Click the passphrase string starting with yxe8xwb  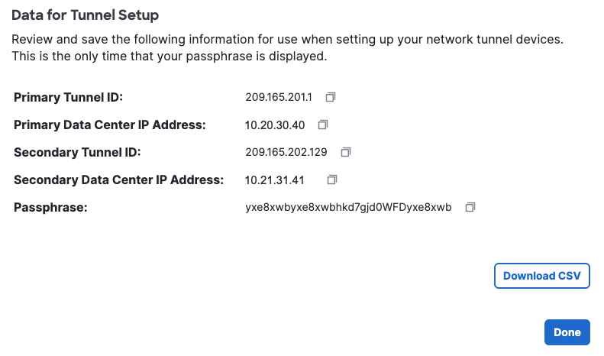coord(348,208)
